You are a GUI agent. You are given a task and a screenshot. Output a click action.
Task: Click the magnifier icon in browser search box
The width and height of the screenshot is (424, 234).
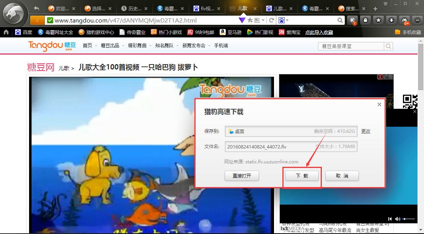pos(340,20)
